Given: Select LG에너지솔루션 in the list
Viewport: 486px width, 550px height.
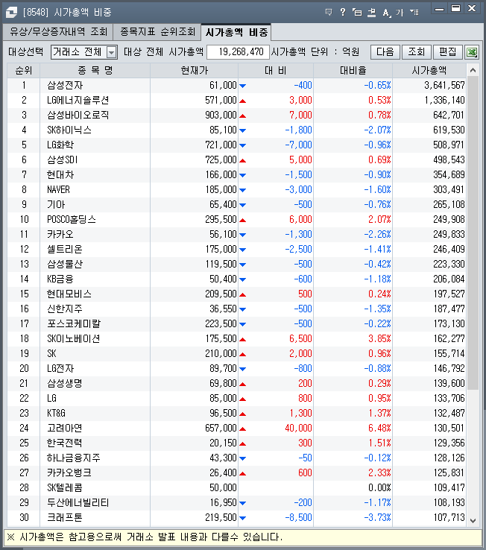Looking at the screenshot, I should coord(78,101).
